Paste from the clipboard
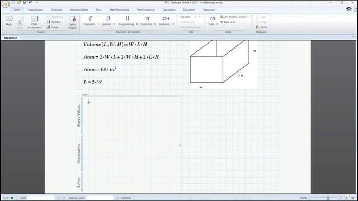The height and width of the screenshot is (201, 358). pyautogui.click(x=261, y=27)
